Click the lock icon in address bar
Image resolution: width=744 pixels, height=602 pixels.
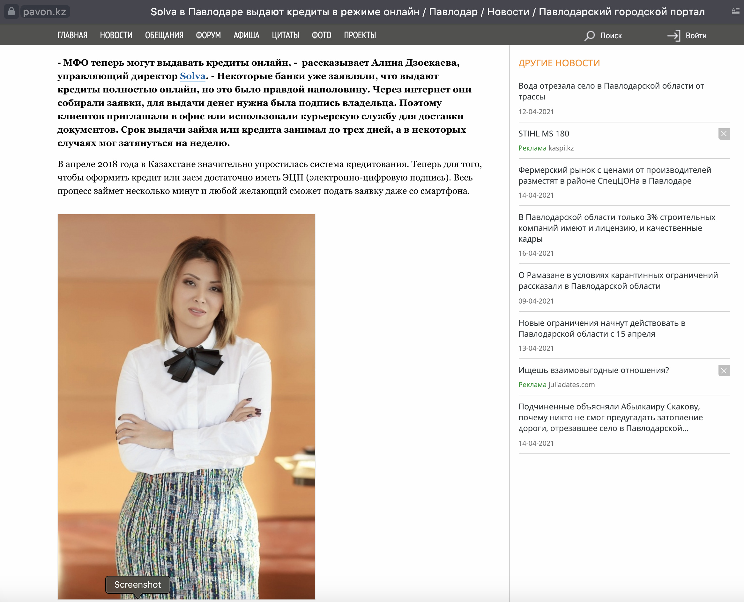point(11,11)
